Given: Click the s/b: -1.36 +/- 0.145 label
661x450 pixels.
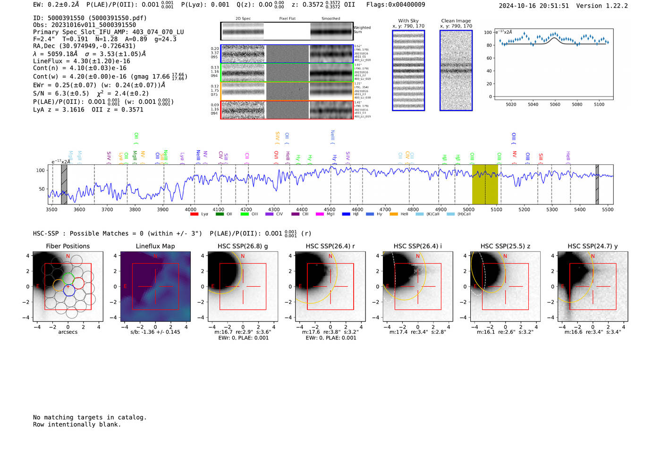Looking at the screenshot, I should pyautogui.click(x=155, y=332).
